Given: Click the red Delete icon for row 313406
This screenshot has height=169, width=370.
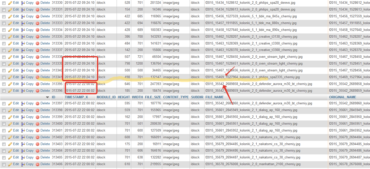Looking at the screenshot, I should 38,164.
